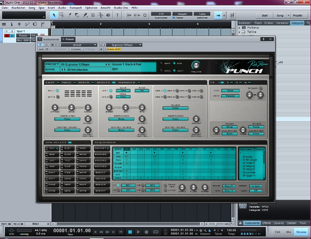Open the Audio menu
The image size is (311, 239).
[x=62, y=8]
